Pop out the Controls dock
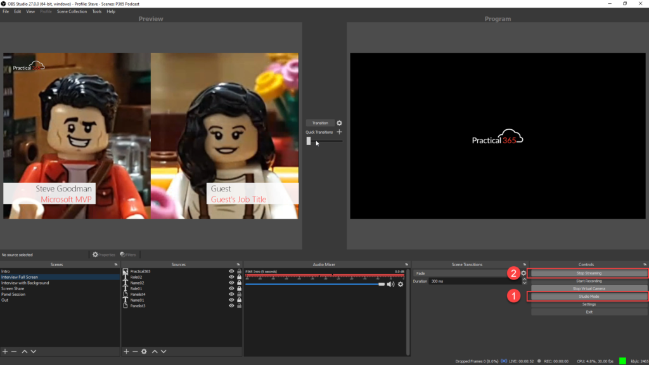Screen dimensions: 649x365 pyautogui.click(x=645, y=264)
